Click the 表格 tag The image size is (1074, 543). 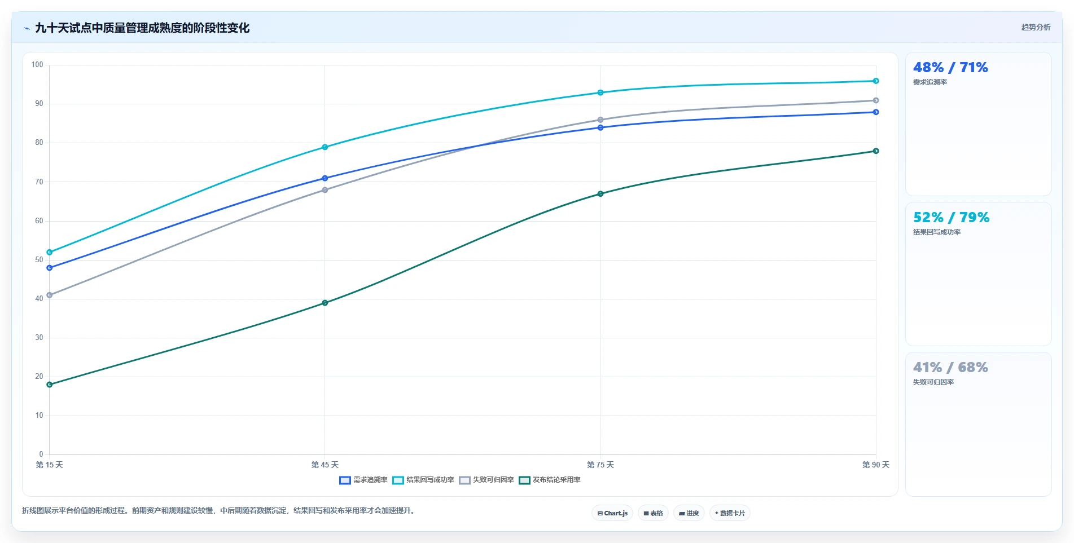point(653,513)
